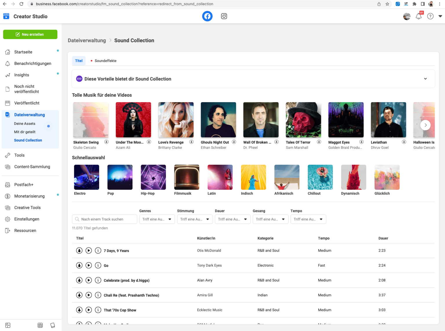Click the Neu erstellen button
The width and height of the screenshot is (445, 331).
coord(30,34)
